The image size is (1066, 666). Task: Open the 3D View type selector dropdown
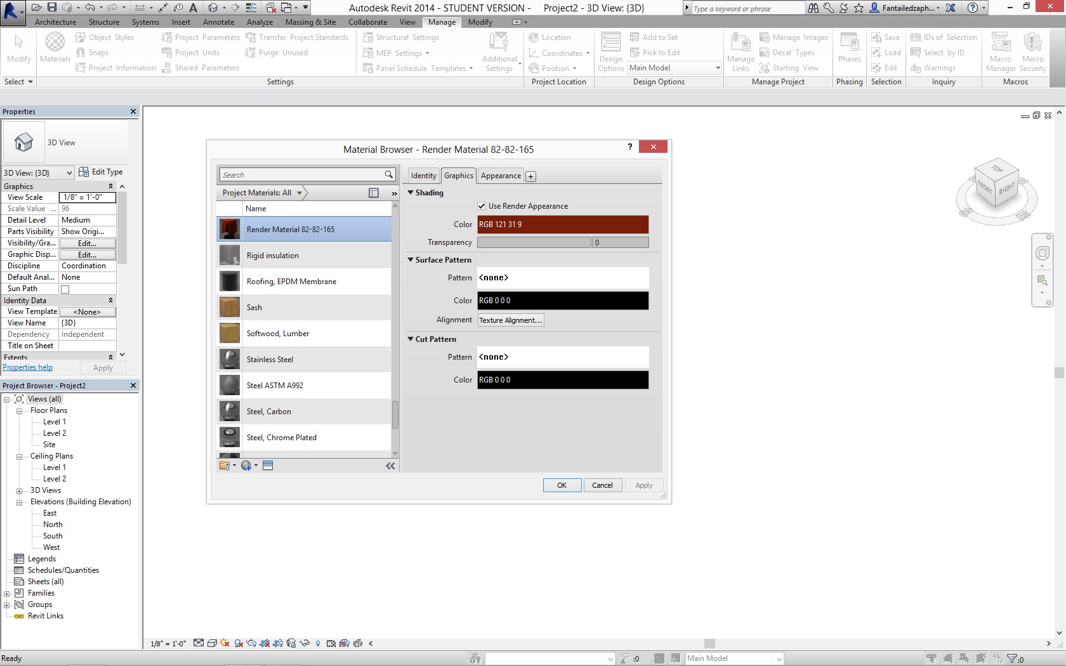pos(69,173)
